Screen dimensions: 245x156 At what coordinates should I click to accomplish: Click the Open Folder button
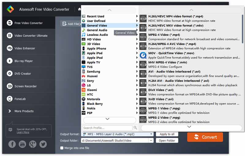(x=167, y=141)
